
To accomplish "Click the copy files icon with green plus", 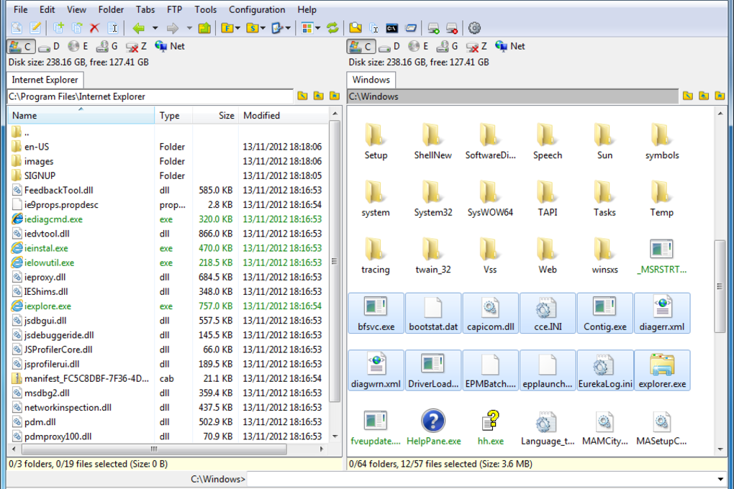I will (58, 28).
